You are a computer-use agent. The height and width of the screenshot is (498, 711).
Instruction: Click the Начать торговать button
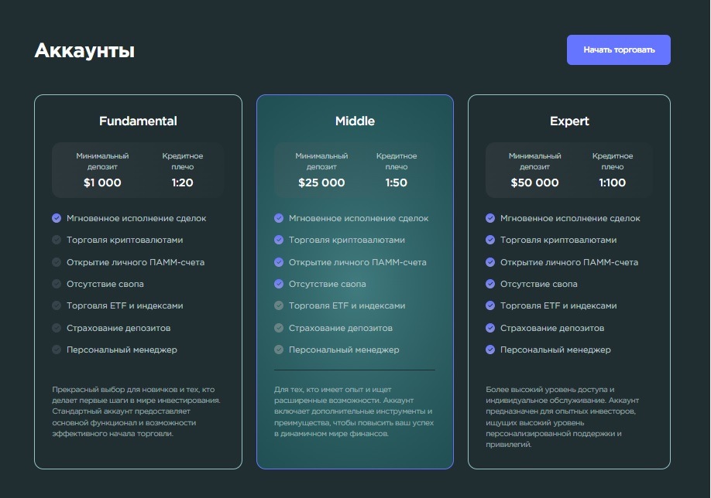pyautogui.click(x=618, y=49)
